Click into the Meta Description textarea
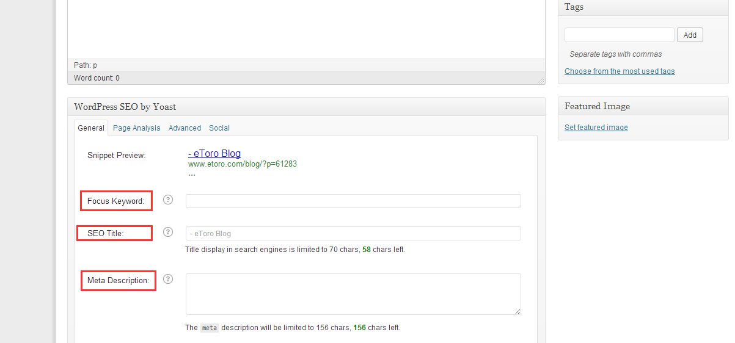The image size is (735, 343). 353,294
